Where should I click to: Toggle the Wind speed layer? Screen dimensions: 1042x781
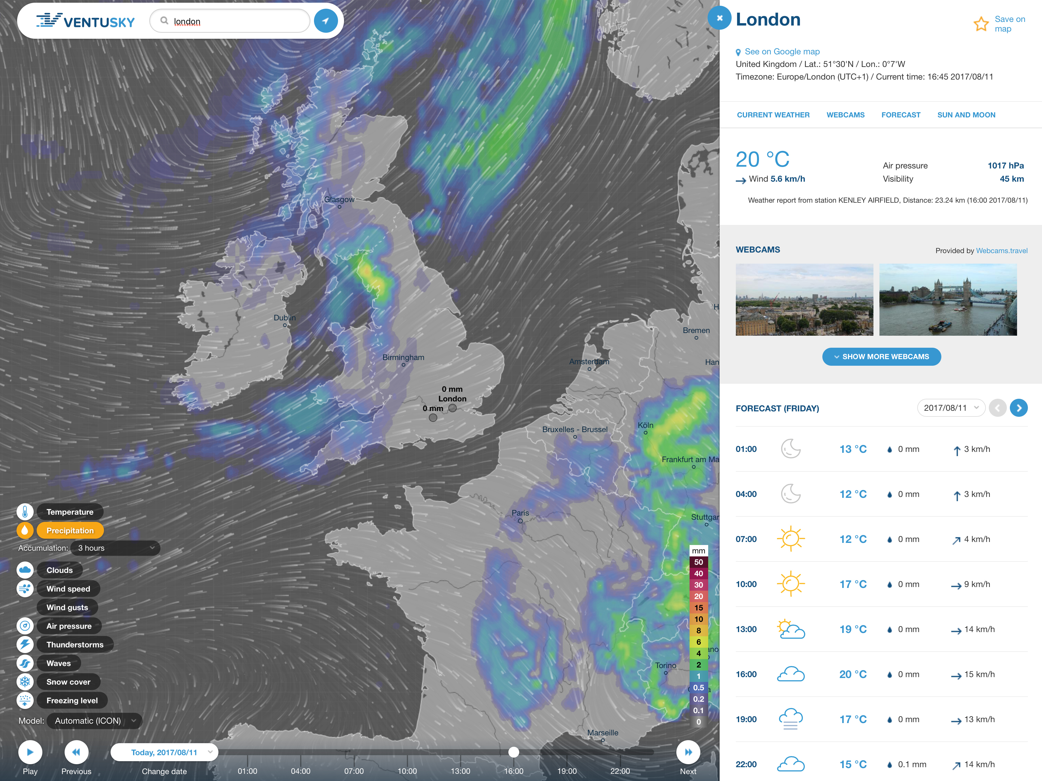pos(68,589)
